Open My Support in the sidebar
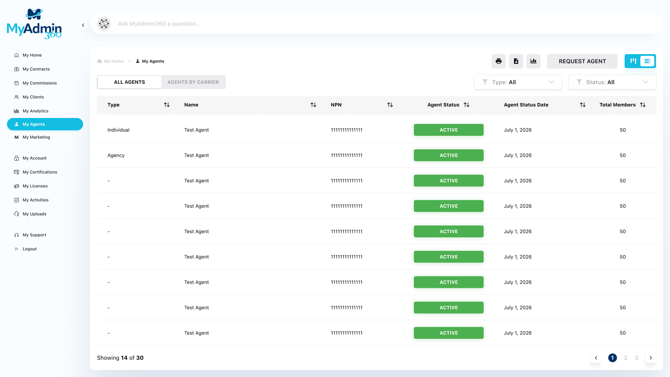 [x=33, y=235]
